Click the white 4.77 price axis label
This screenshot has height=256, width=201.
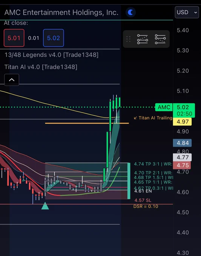pyautogui.click(x=183, y=157)
